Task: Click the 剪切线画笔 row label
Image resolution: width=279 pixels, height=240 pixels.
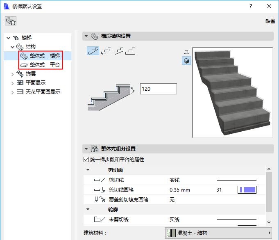Action: tap(121, 190)
